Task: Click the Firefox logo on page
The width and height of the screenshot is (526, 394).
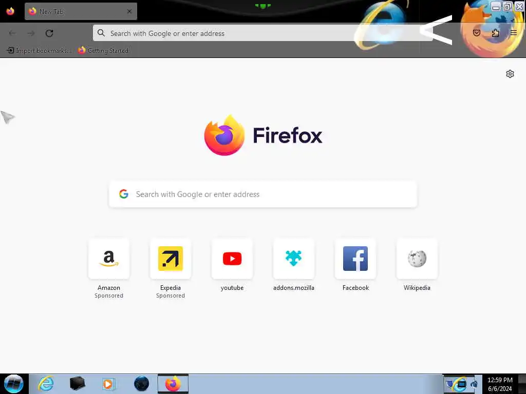Action: (x=224, y=135)
